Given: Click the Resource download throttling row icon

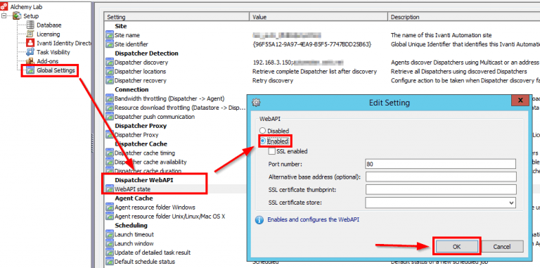Looking at the screenshot, I should [110, 108].
